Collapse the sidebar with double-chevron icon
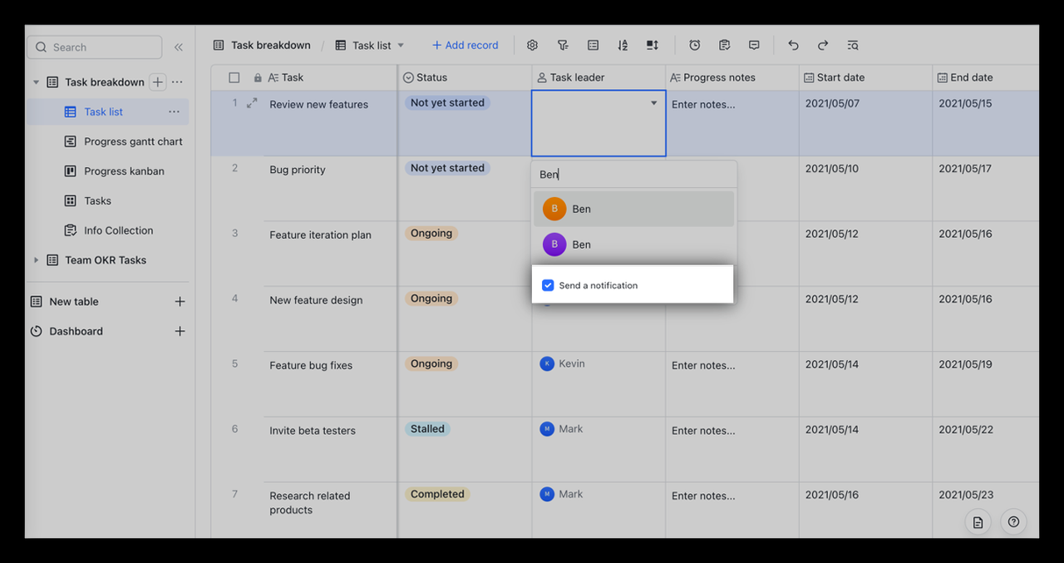Viewport: 1064px width, 563px height. (x=178, y=47)
